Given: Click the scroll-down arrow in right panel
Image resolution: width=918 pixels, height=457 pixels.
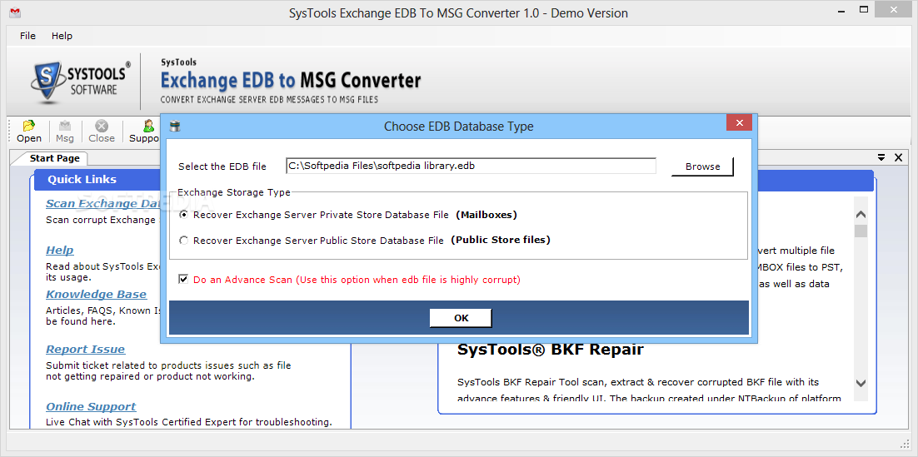Looking at the screenshot, I should [x=861, y=383].
